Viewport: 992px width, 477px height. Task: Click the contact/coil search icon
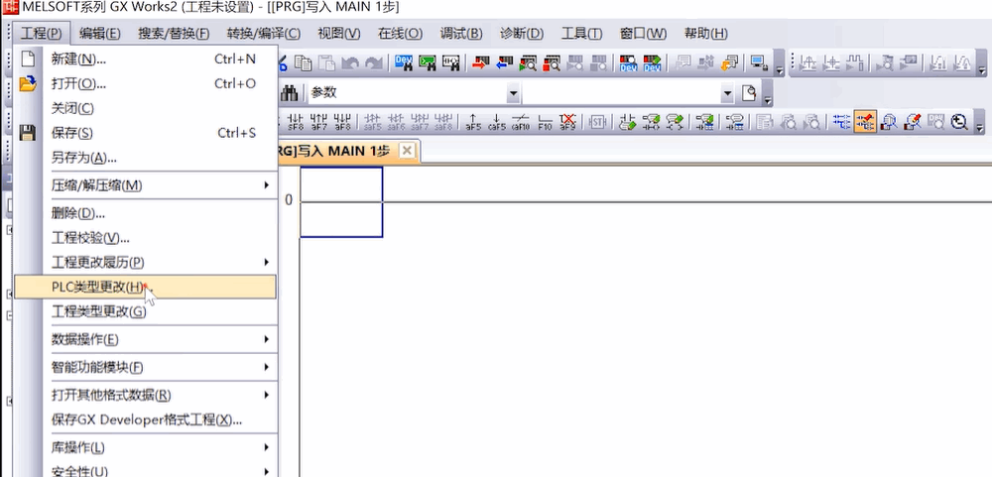click(450, 62)
